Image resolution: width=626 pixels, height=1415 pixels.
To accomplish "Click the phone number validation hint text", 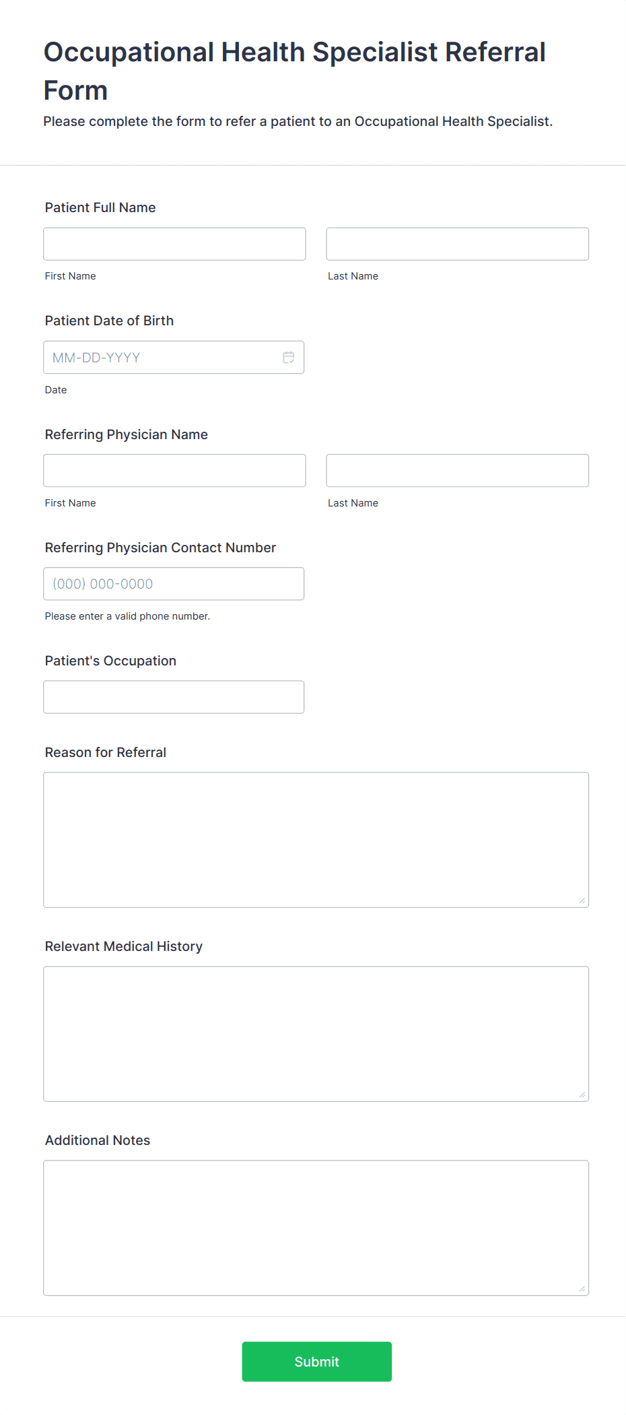I will [x=127, y=616].
